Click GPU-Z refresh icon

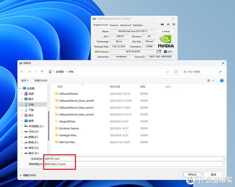(x=168, y=24)
